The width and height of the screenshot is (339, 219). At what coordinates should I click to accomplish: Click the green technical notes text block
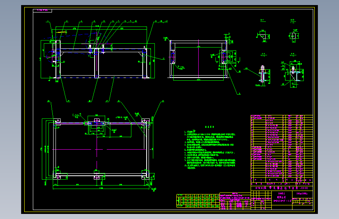tap(210, 147)
